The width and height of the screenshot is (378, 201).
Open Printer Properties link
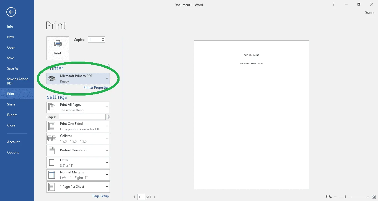click(x=96, y=88)
